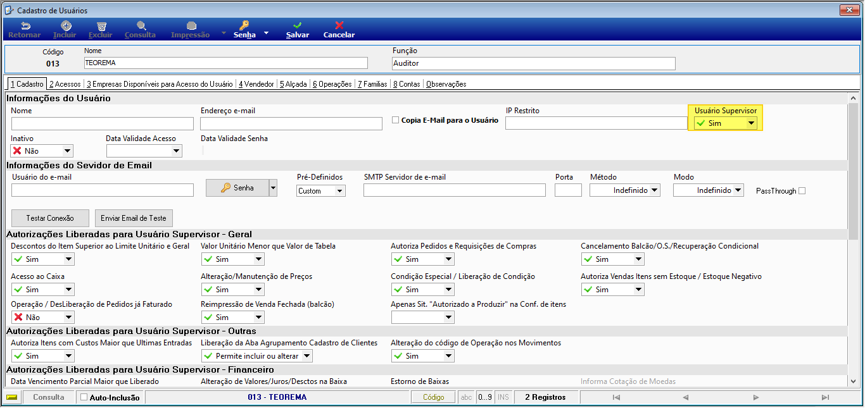This screenshot has width=865, height=408.
Task: Save using the green Salvar checkmark
Action: tap(298, 26)
